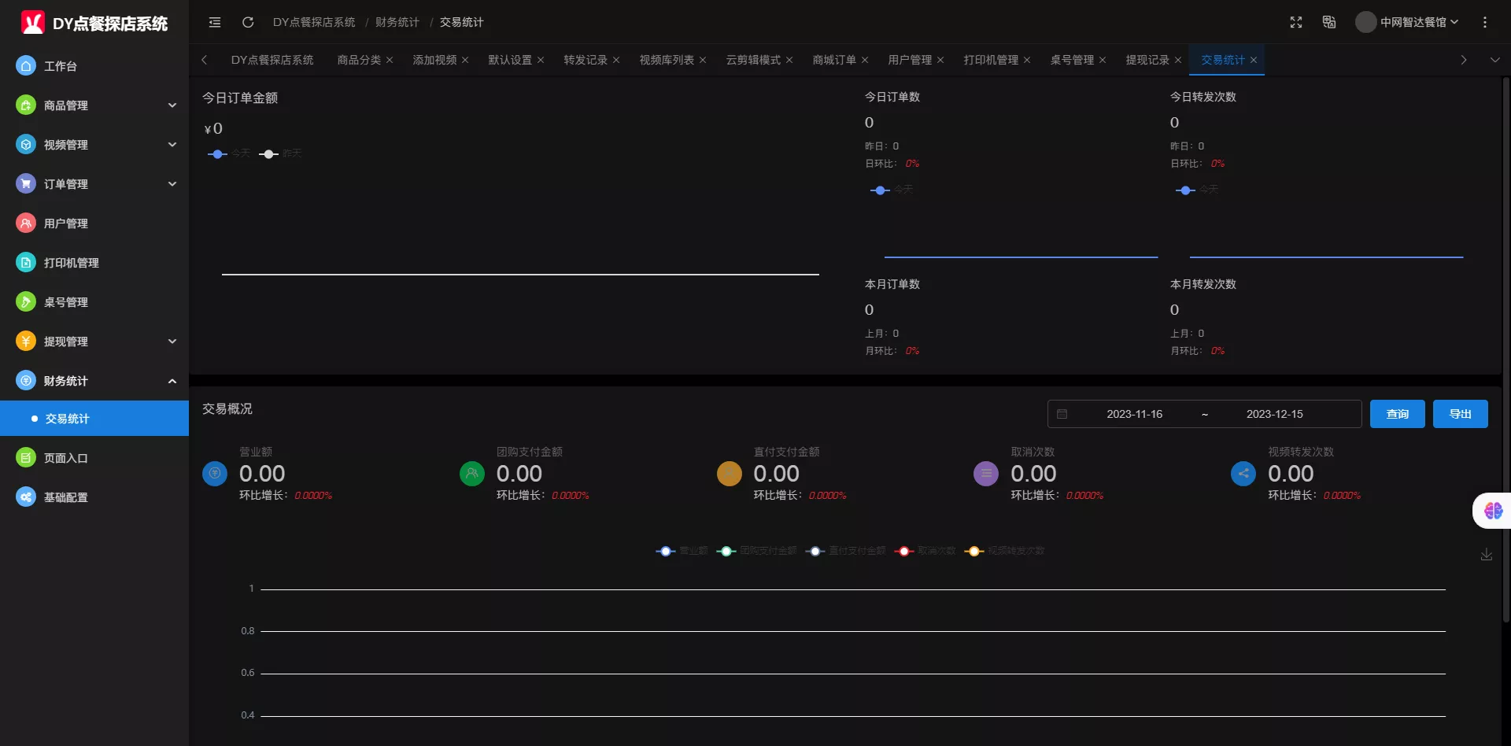Click the 查询 button
Screen dimensions: 1511x746
pos(1397,414)
